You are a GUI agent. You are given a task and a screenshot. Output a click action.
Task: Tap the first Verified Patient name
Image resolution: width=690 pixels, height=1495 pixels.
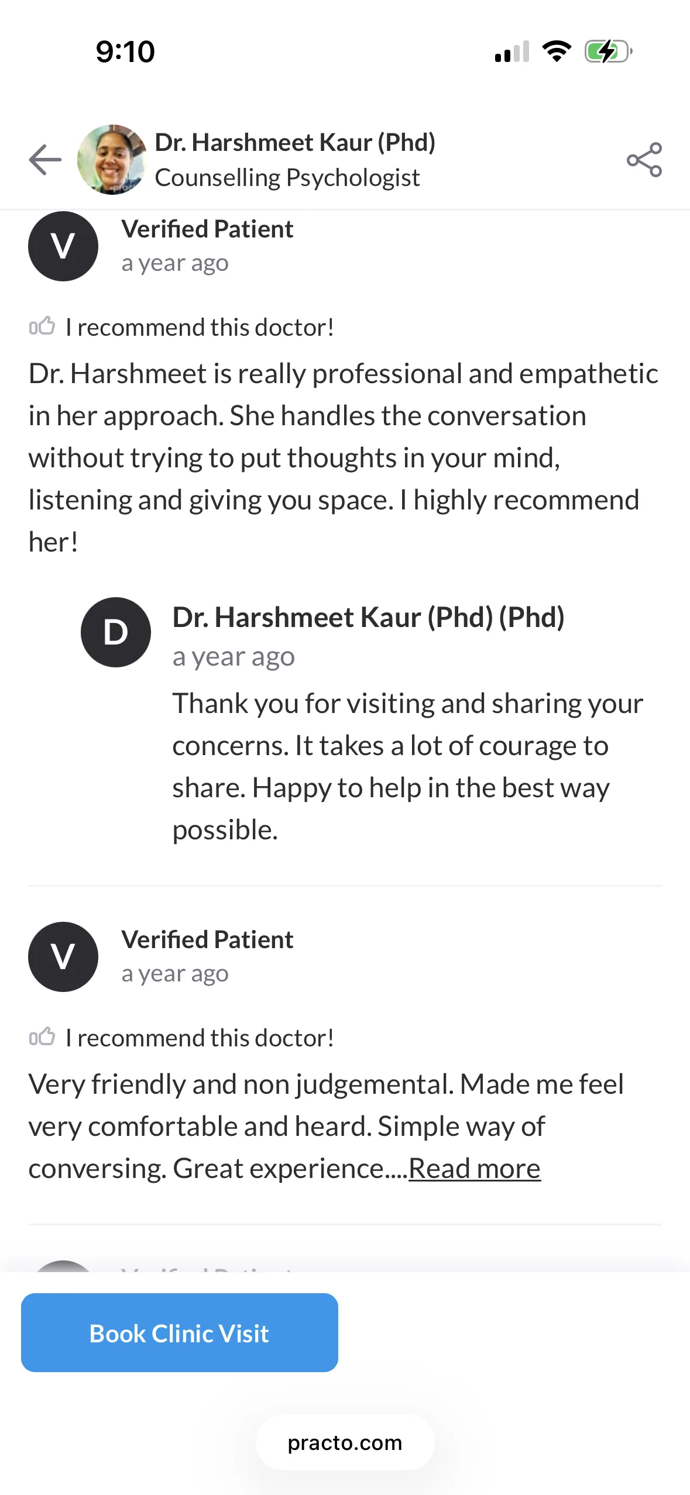click(x=207, y=229)
